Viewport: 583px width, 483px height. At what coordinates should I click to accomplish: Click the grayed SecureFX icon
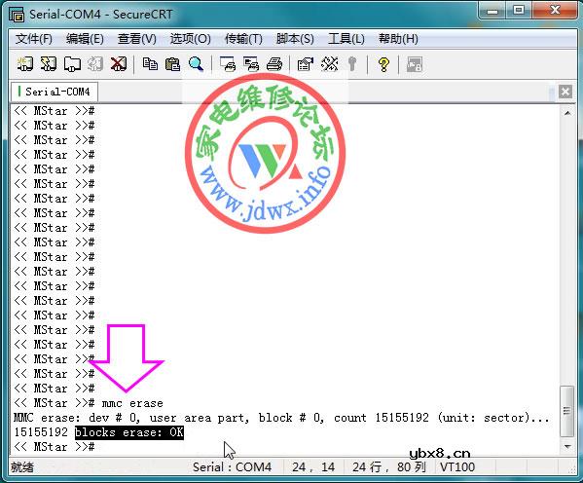[415, 64]
